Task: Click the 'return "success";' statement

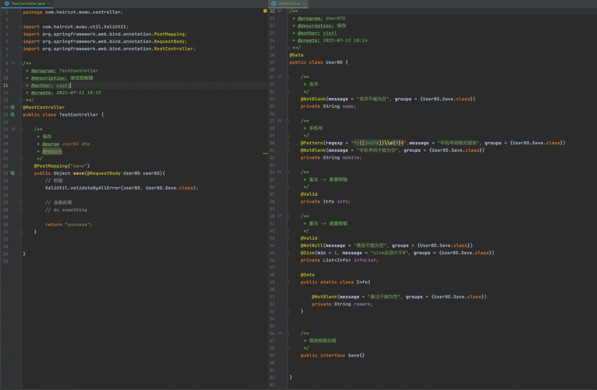Action: [69, 225]
